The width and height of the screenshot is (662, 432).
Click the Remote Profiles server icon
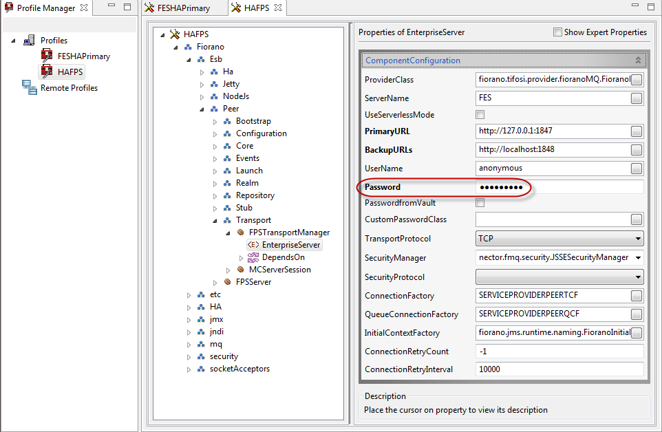tap(29, 87)
